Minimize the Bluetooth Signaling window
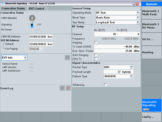162x122 pixels. [134, 4]
